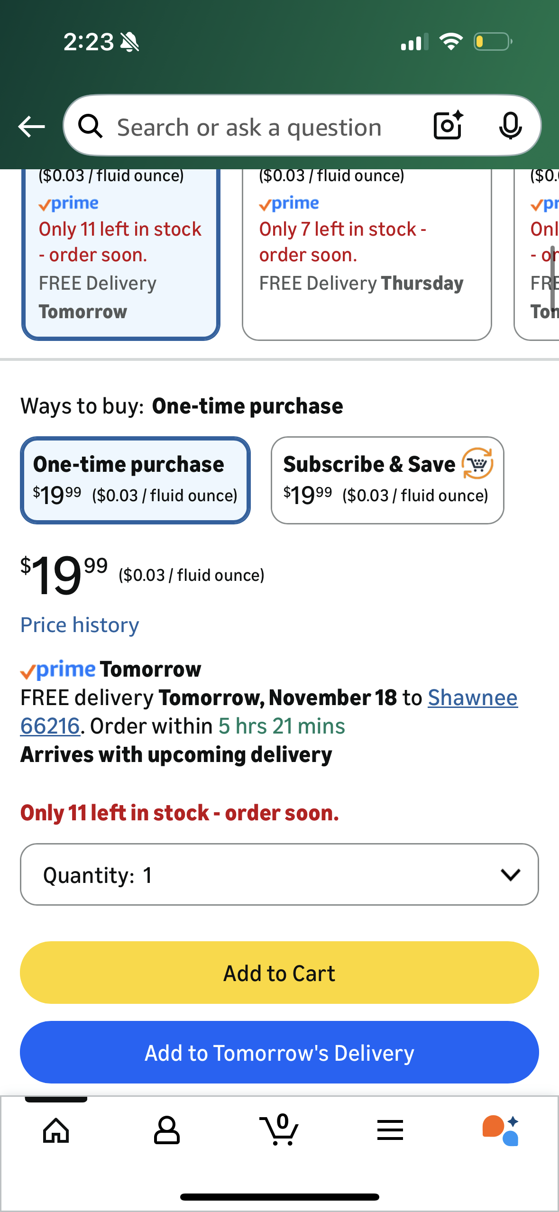
Task: Change delivery location Shawnee 66216
Action: (472, 698)
